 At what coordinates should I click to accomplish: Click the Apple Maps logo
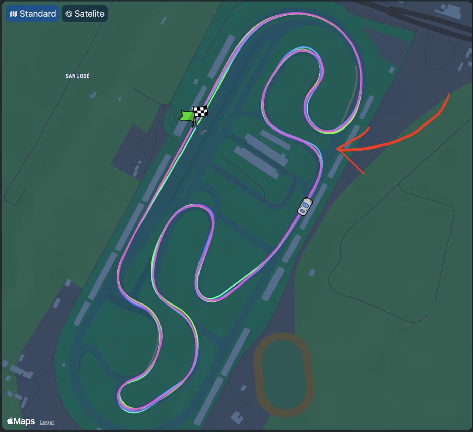[21, 421]
